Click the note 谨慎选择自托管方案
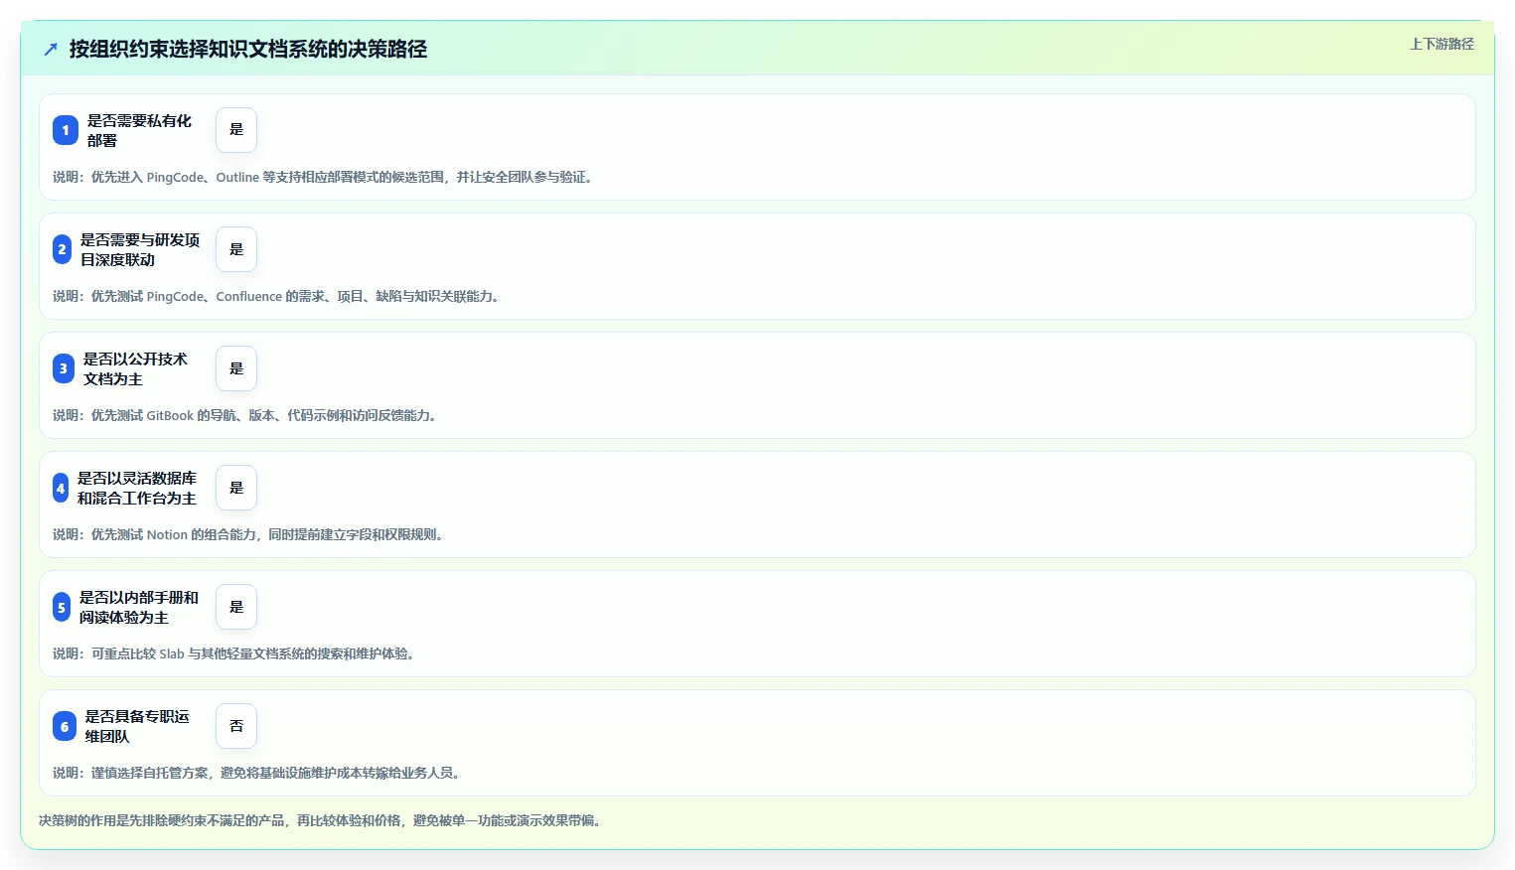This screenshot has height=870, width=1515. 258,773
